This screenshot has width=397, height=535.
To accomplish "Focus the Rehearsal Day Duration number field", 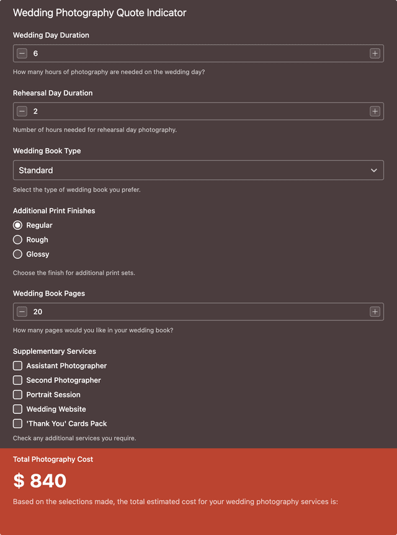I will (198, 112).
